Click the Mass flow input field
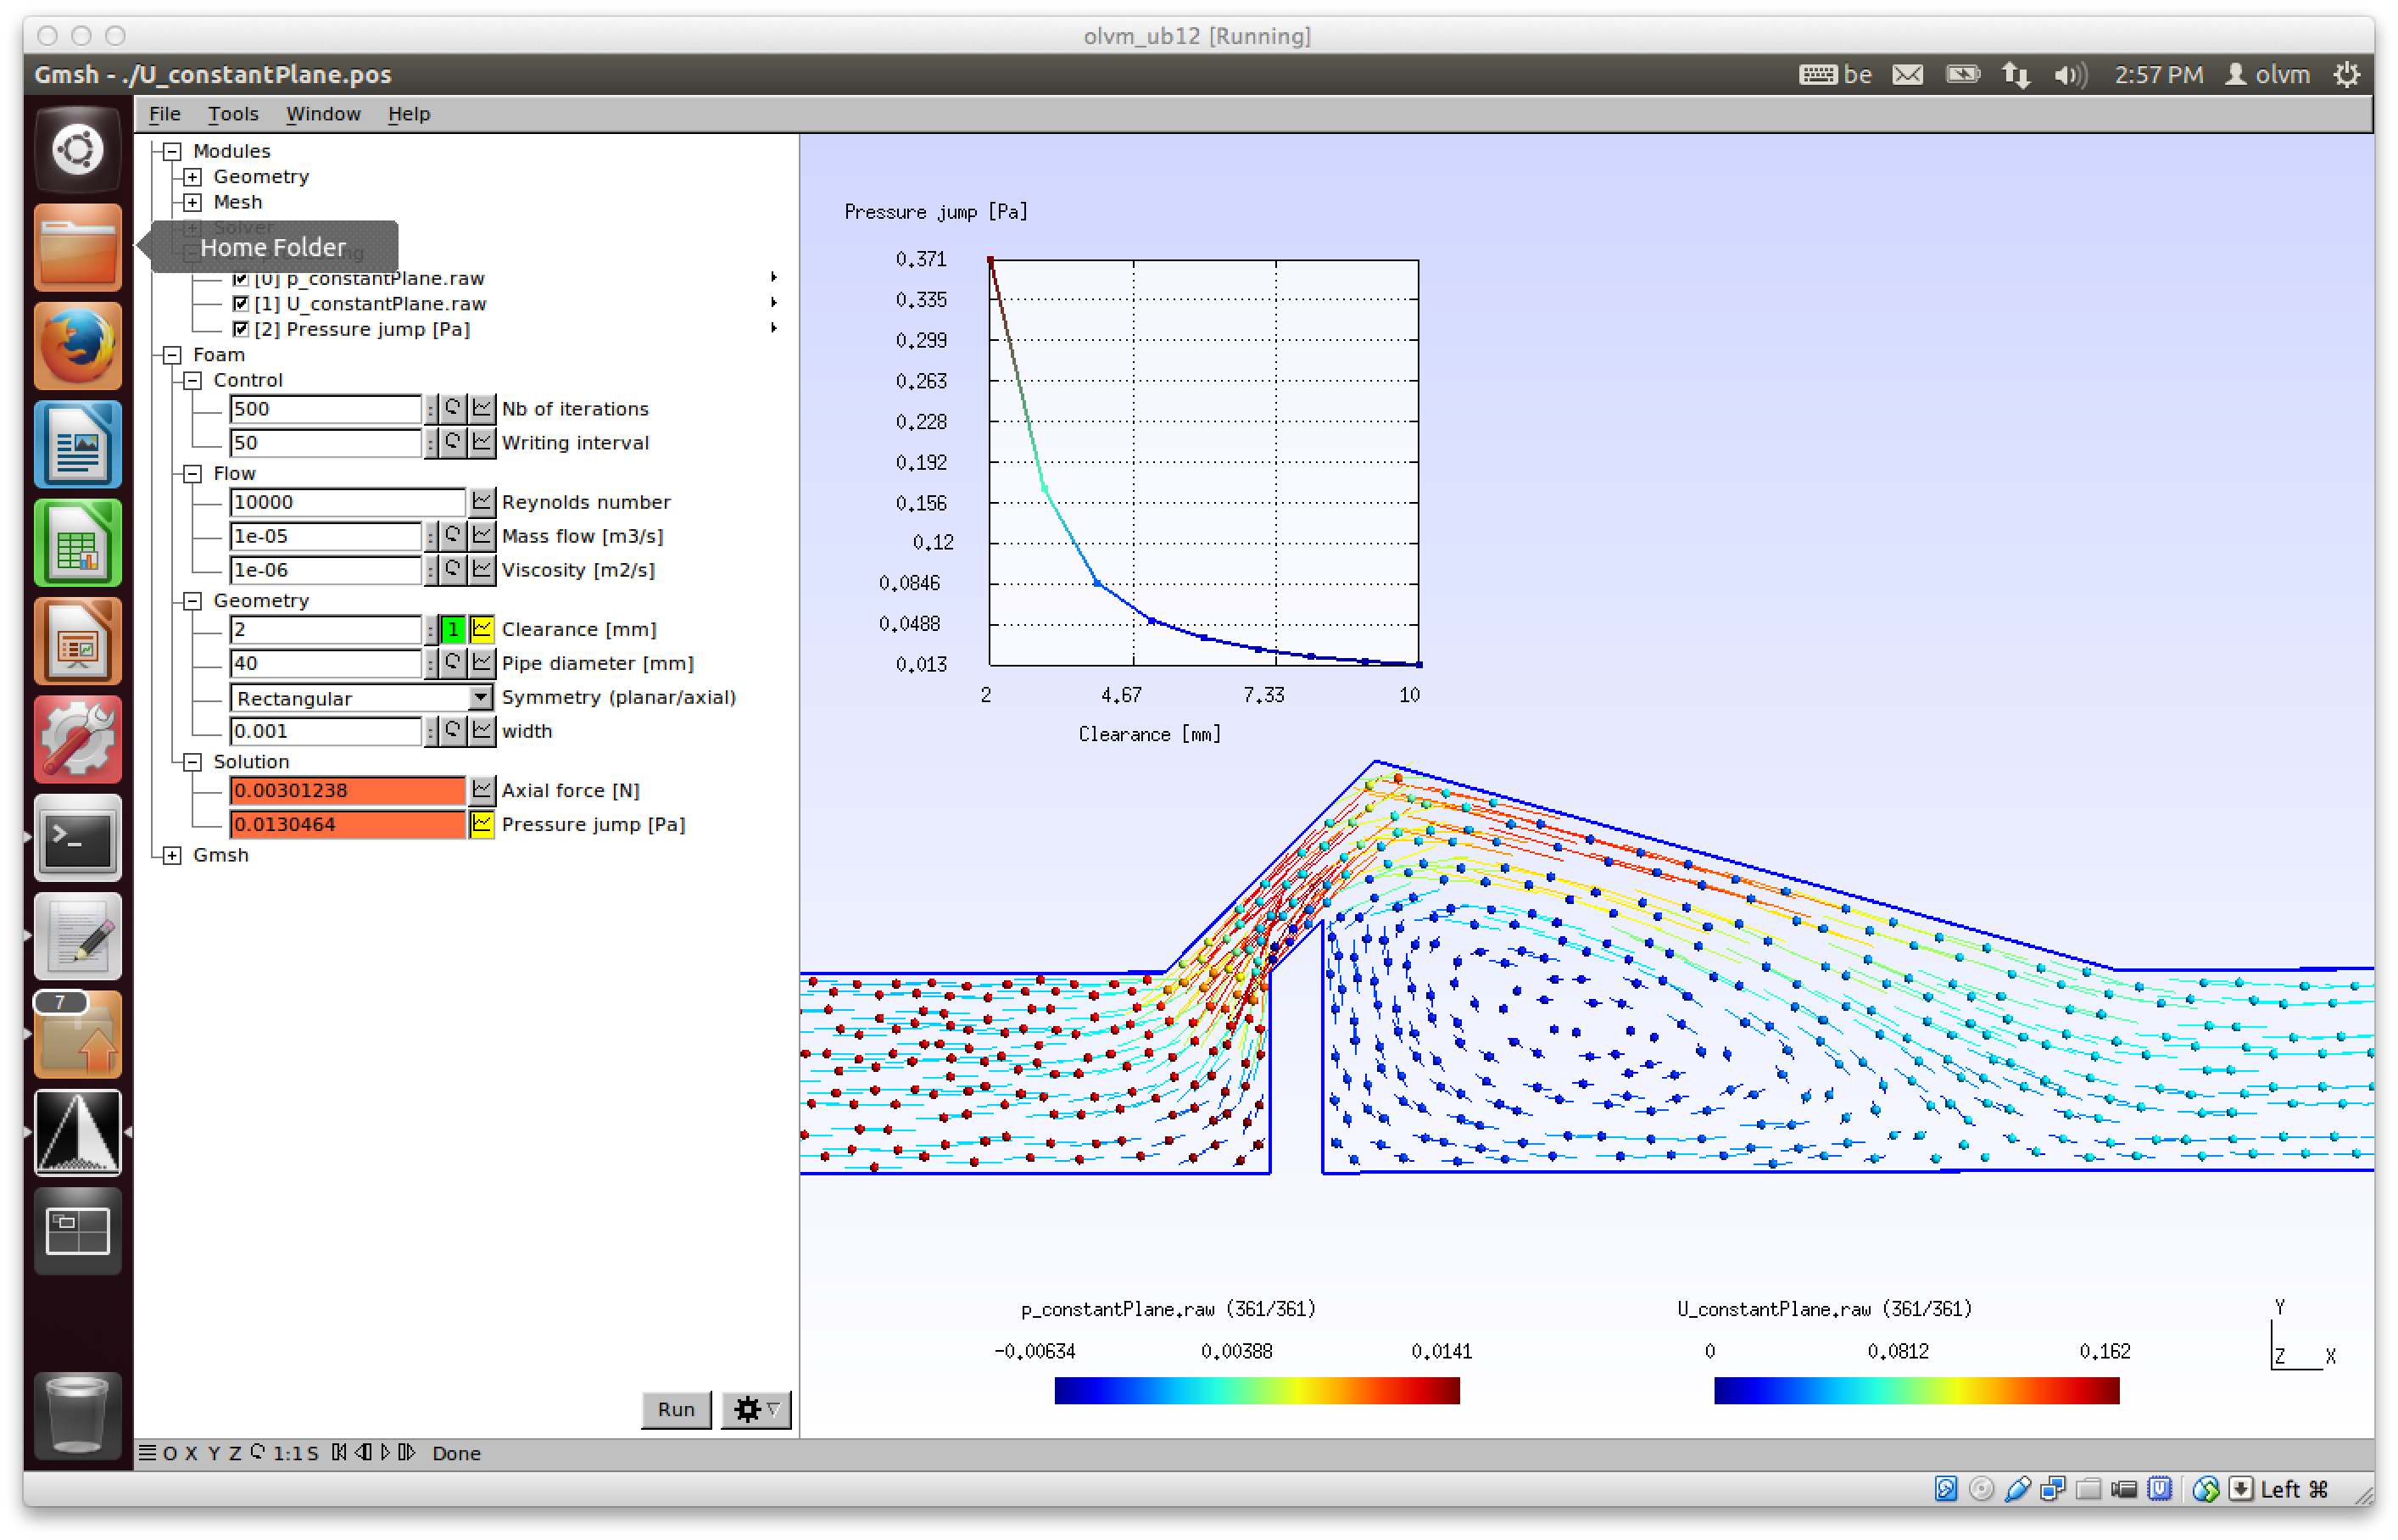Screen dimensions: 2398x1540 click(x=326, y=536)
